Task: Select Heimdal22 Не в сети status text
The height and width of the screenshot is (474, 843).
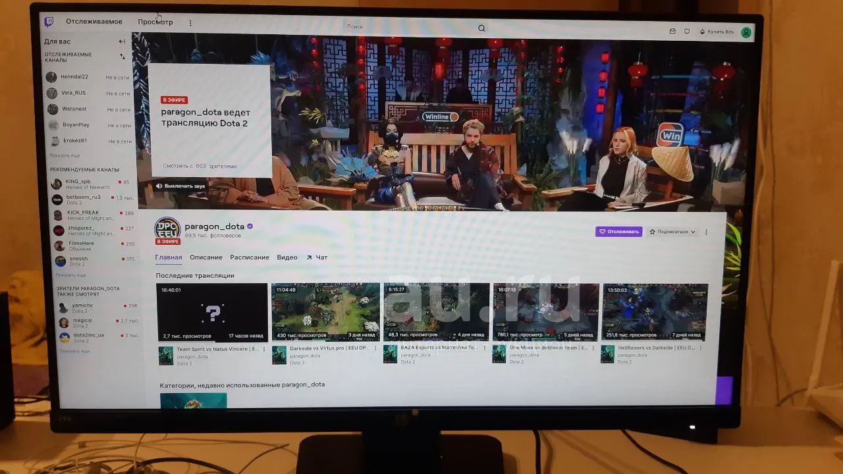Action: [x=118, y=78]
